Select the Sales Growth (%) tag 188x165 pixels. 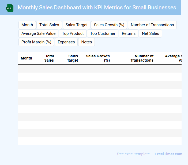[109, 25]
